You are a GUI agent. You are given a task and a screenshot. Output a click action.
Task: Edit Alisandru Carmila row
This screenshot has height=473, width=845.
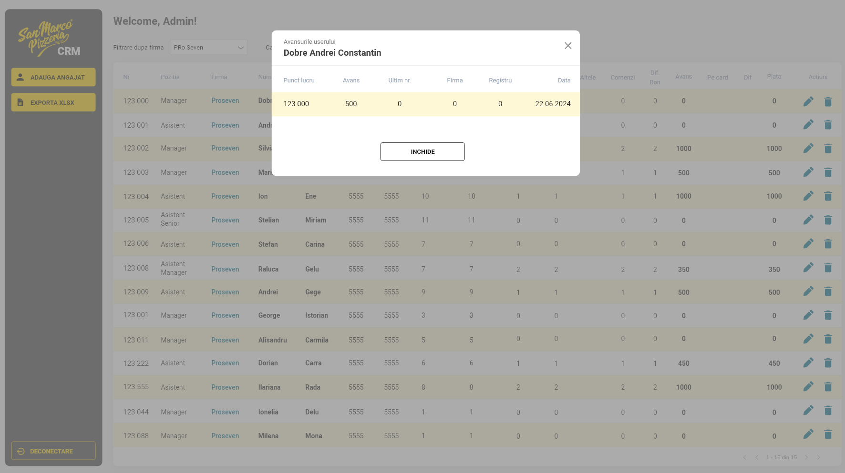coord(808,339)
